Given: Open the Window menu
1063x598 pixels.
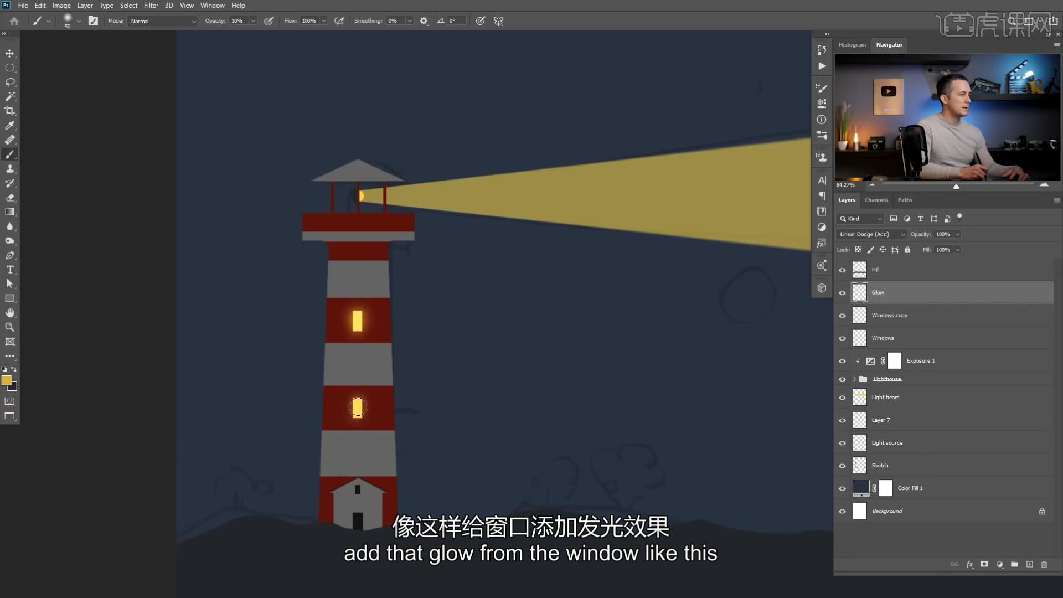Looking at the screenshot, I should (x=212, y=6).
